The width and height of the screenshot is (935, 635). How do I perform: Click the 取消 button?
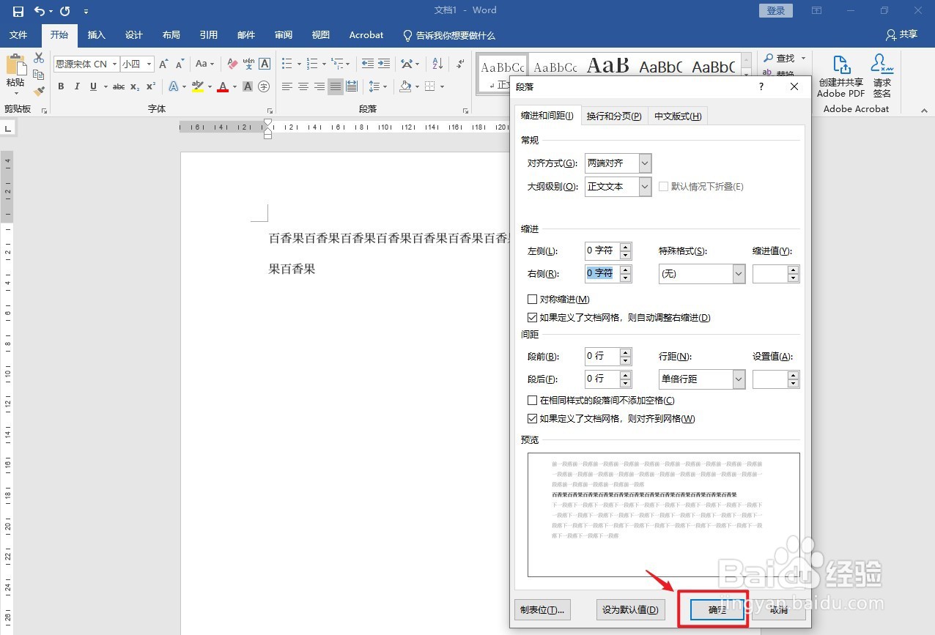pos(779,610)
